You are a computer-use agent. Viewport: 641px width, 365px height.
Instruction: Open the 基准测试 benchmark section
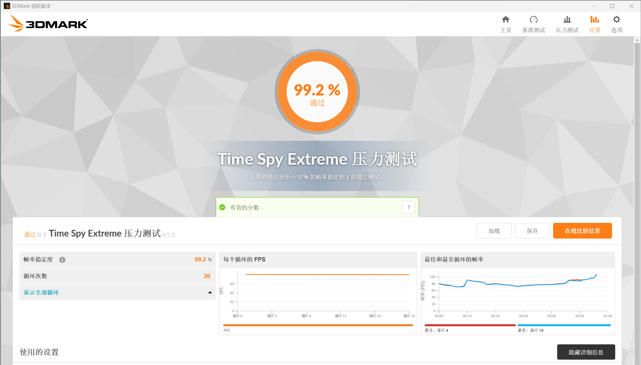[x=534, y=24]
